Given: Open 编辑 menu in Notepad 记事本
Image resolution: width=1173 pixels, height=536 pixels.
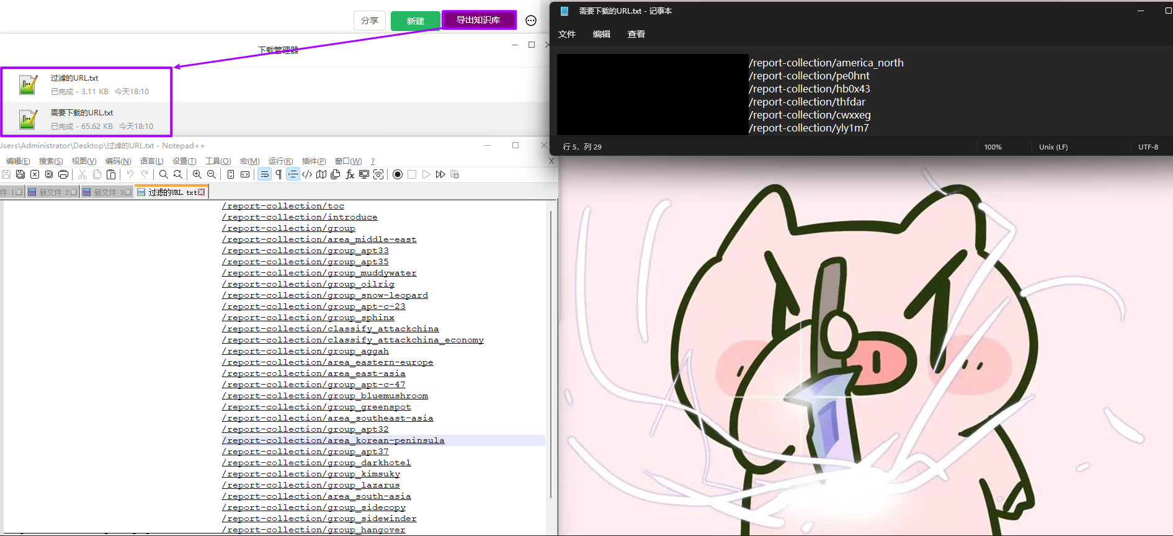Looking at the screenshot, I should 602,34.
